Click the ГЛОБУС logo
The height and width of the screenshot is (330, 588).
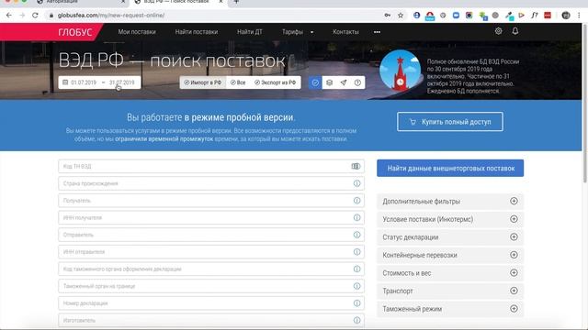click(x=75, y=32)
